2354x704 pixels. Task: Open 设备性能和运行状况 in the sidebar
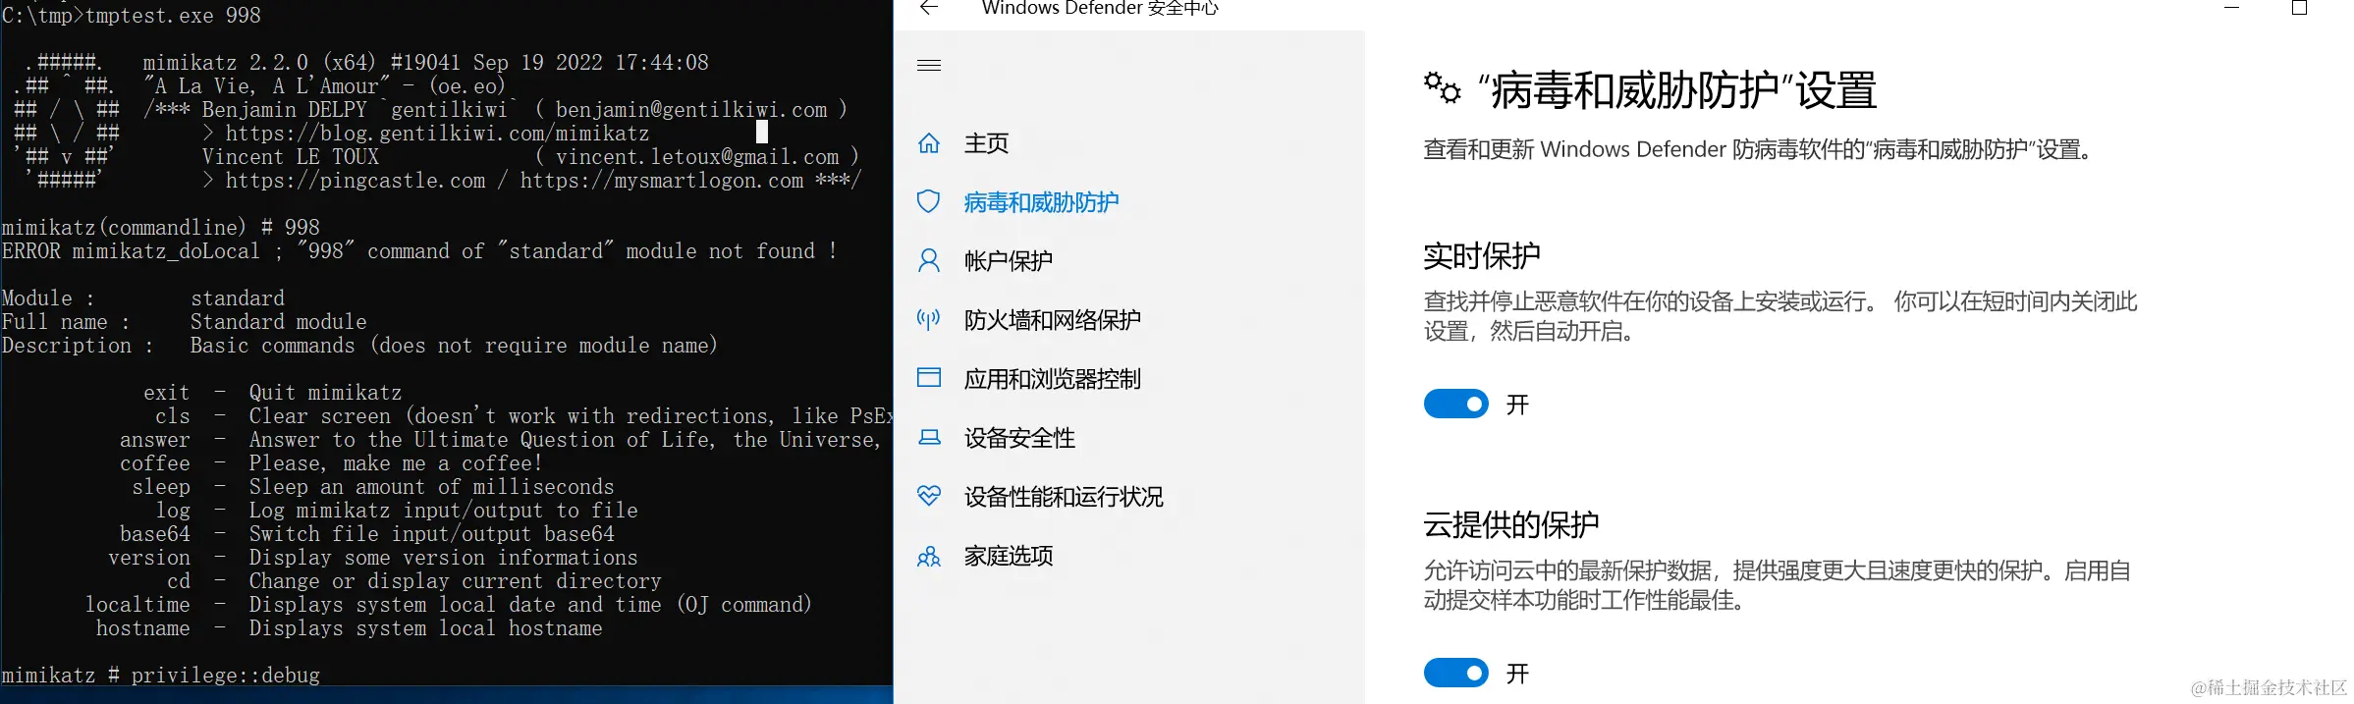[1064, 497]
